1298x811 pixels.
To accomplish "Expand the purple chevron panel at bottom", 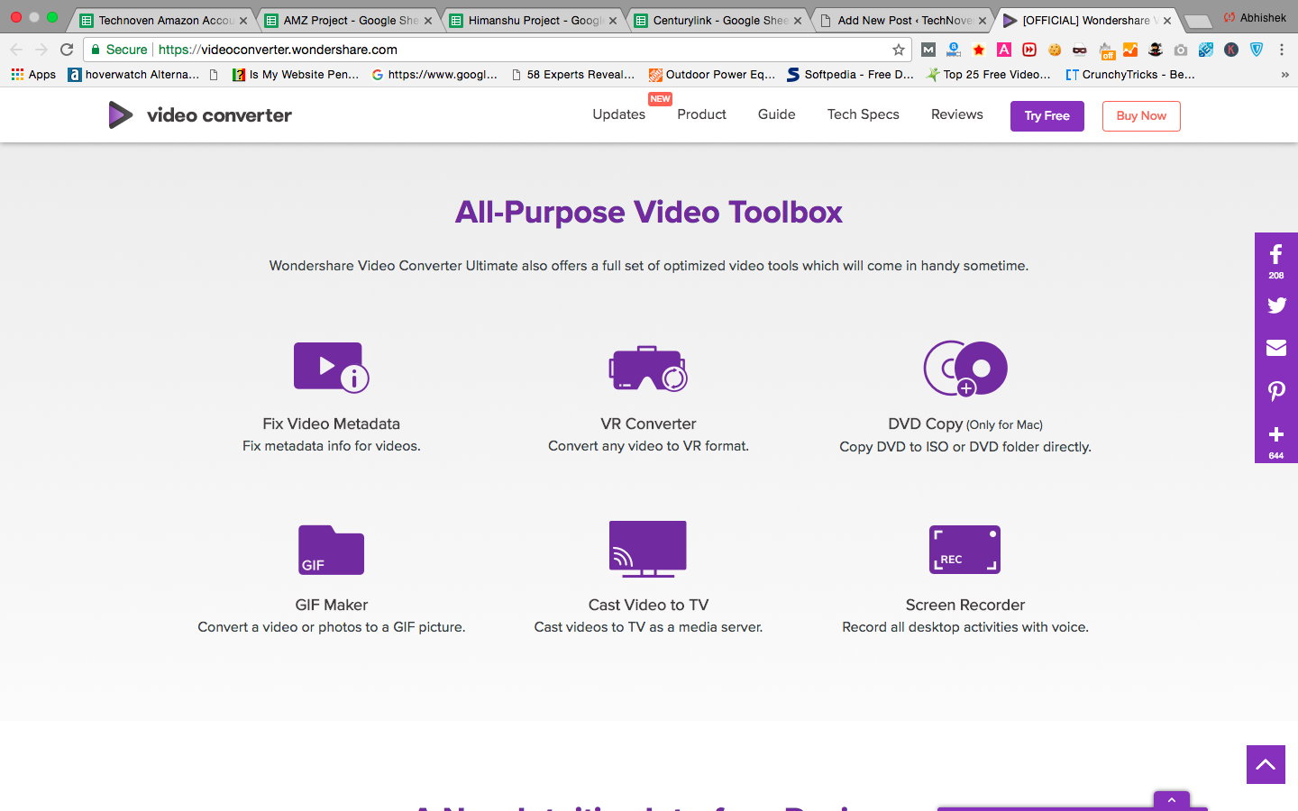I will point(1171,800).
